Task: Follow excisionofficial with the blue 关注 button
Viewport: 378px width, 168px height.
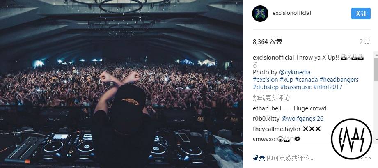Action: coord(361,14)
